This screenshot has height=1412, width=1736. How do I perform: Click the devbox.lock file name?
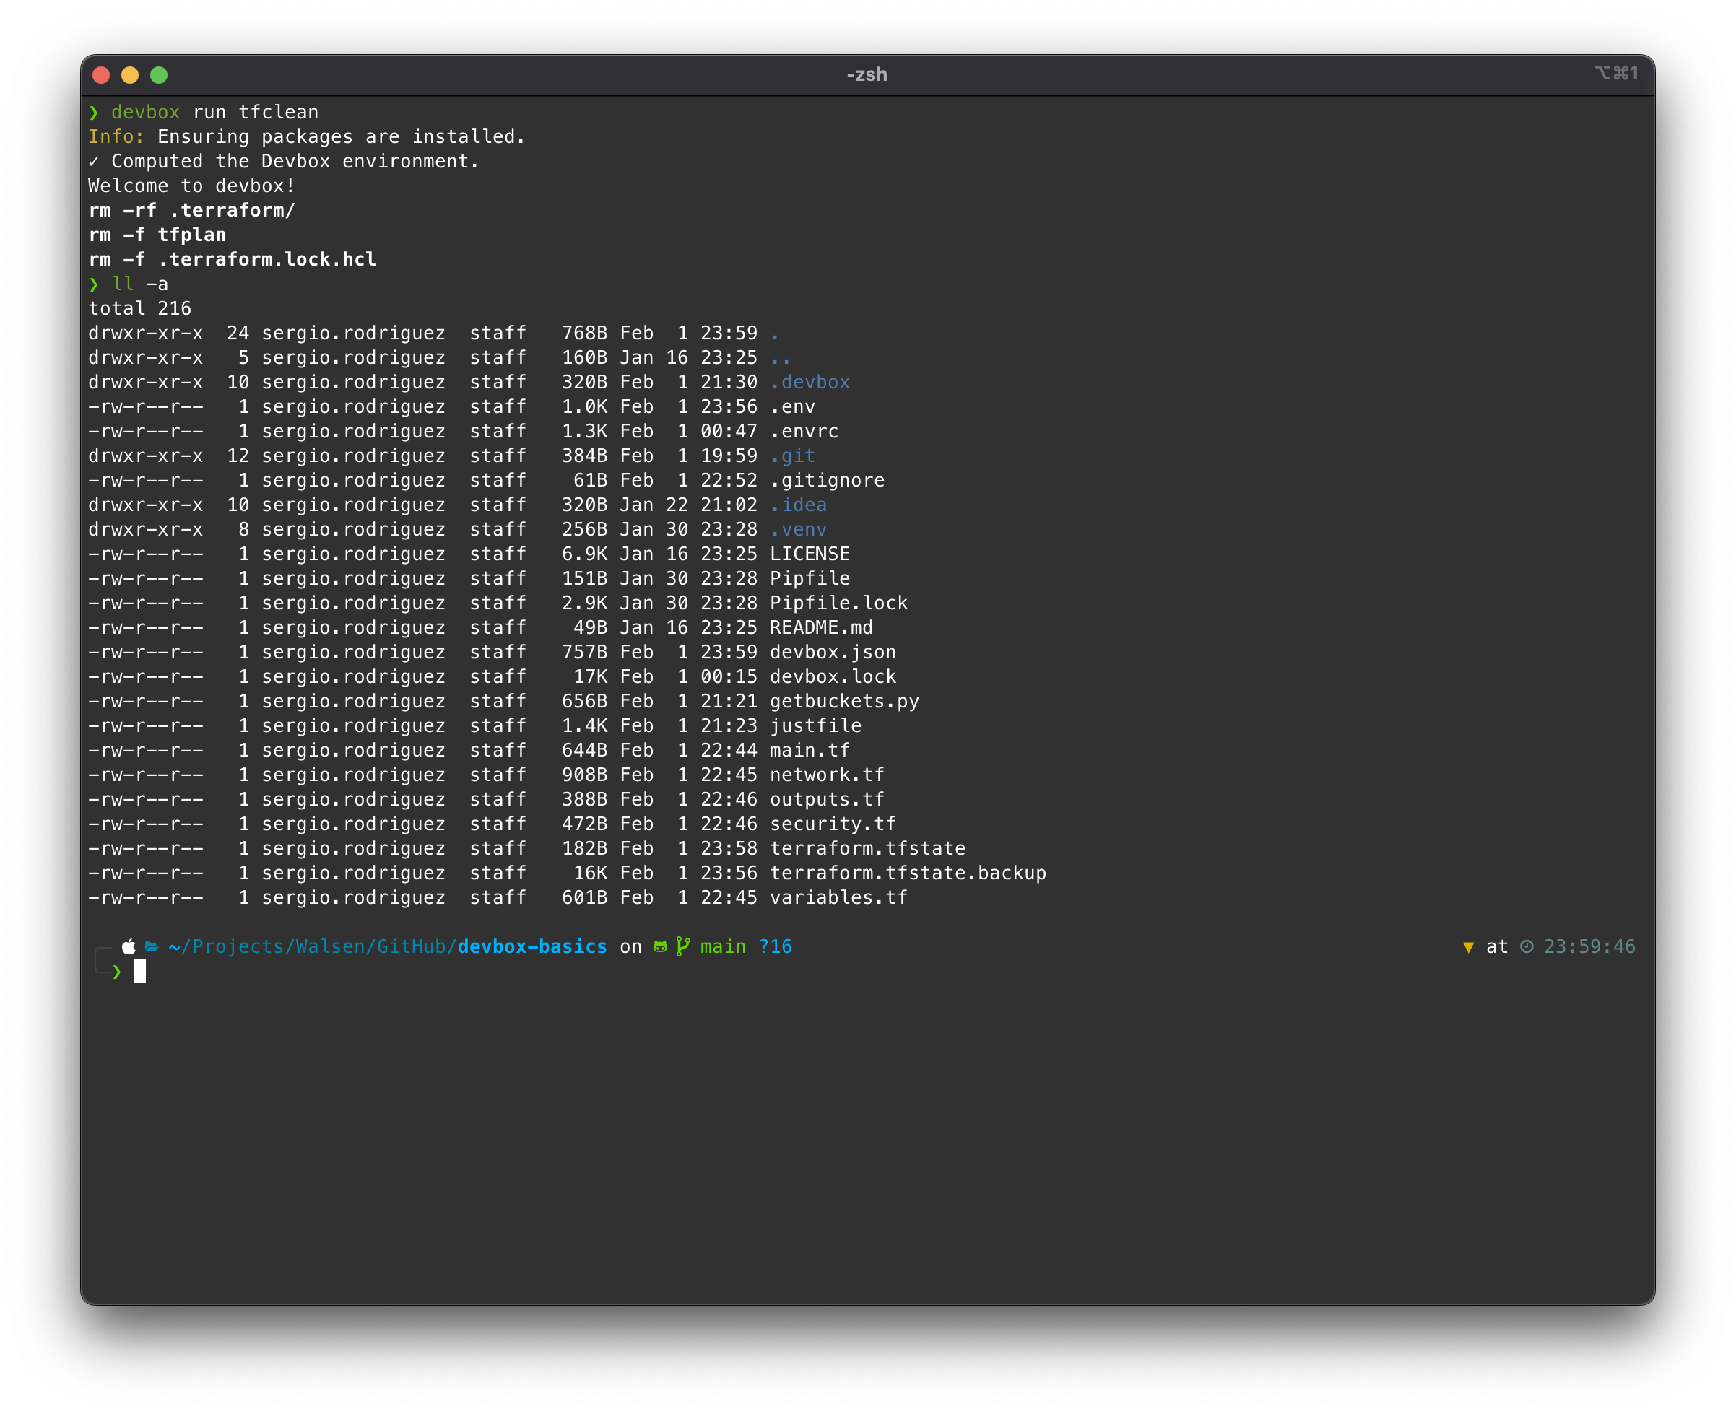pos(833,676)
